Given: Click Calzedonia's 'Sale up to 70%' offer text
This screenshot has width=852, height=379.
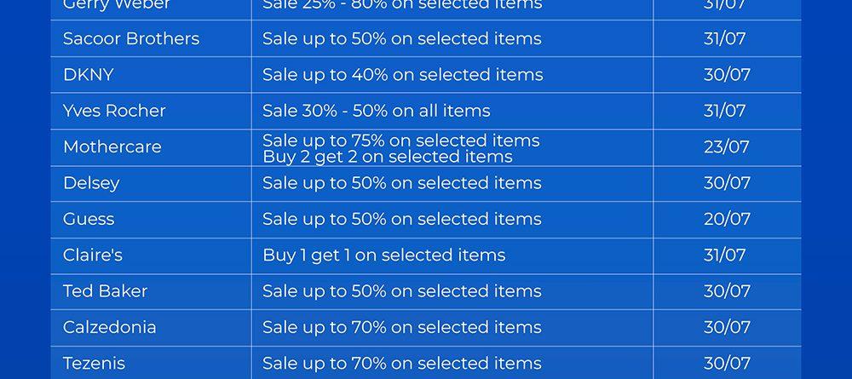Looking at the screenshot, I should [401, 327].
